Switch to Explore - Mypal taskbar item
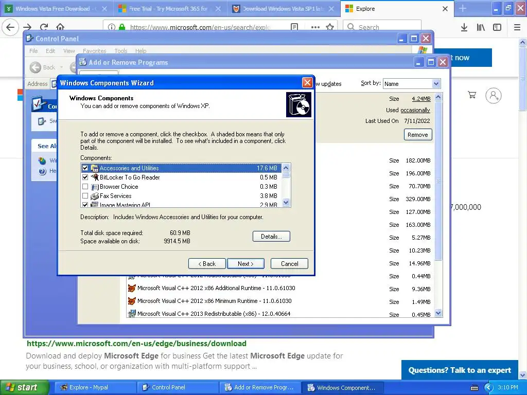The width and height of the screenshot is (527, 395). pyautogui.click(x=95, y=388)
